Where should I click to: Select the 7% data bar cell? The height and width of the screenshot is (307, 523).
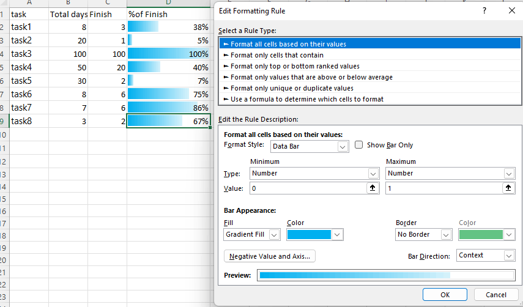click(x=168, y=81)
